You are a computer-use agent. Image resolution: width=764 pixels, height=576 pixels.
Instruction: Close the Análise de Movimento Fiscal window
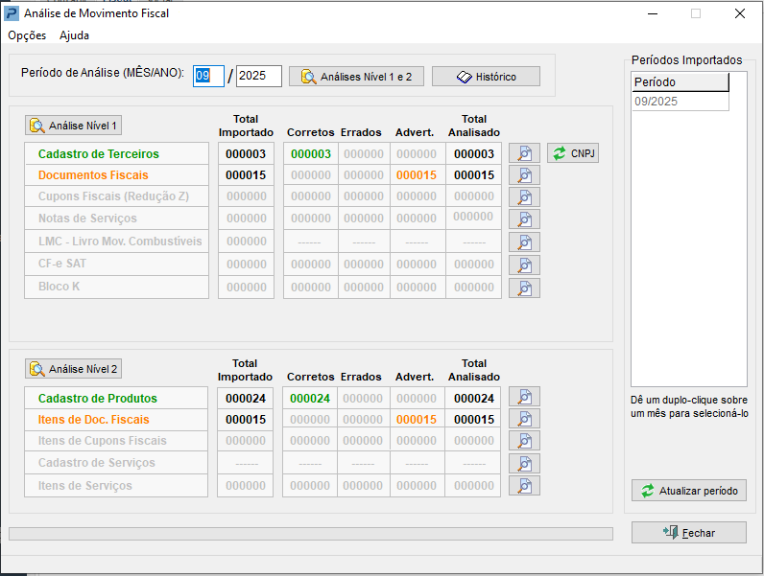tap(740, 13)
